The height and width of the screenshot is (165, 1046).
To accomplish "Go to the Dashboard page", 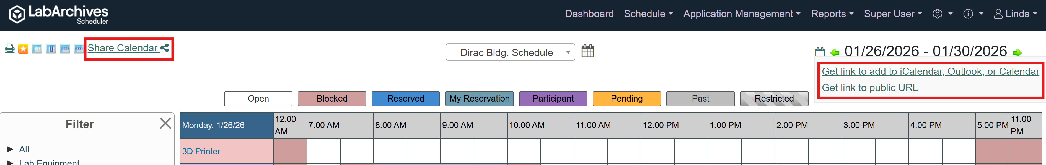I will coord(589,14).
